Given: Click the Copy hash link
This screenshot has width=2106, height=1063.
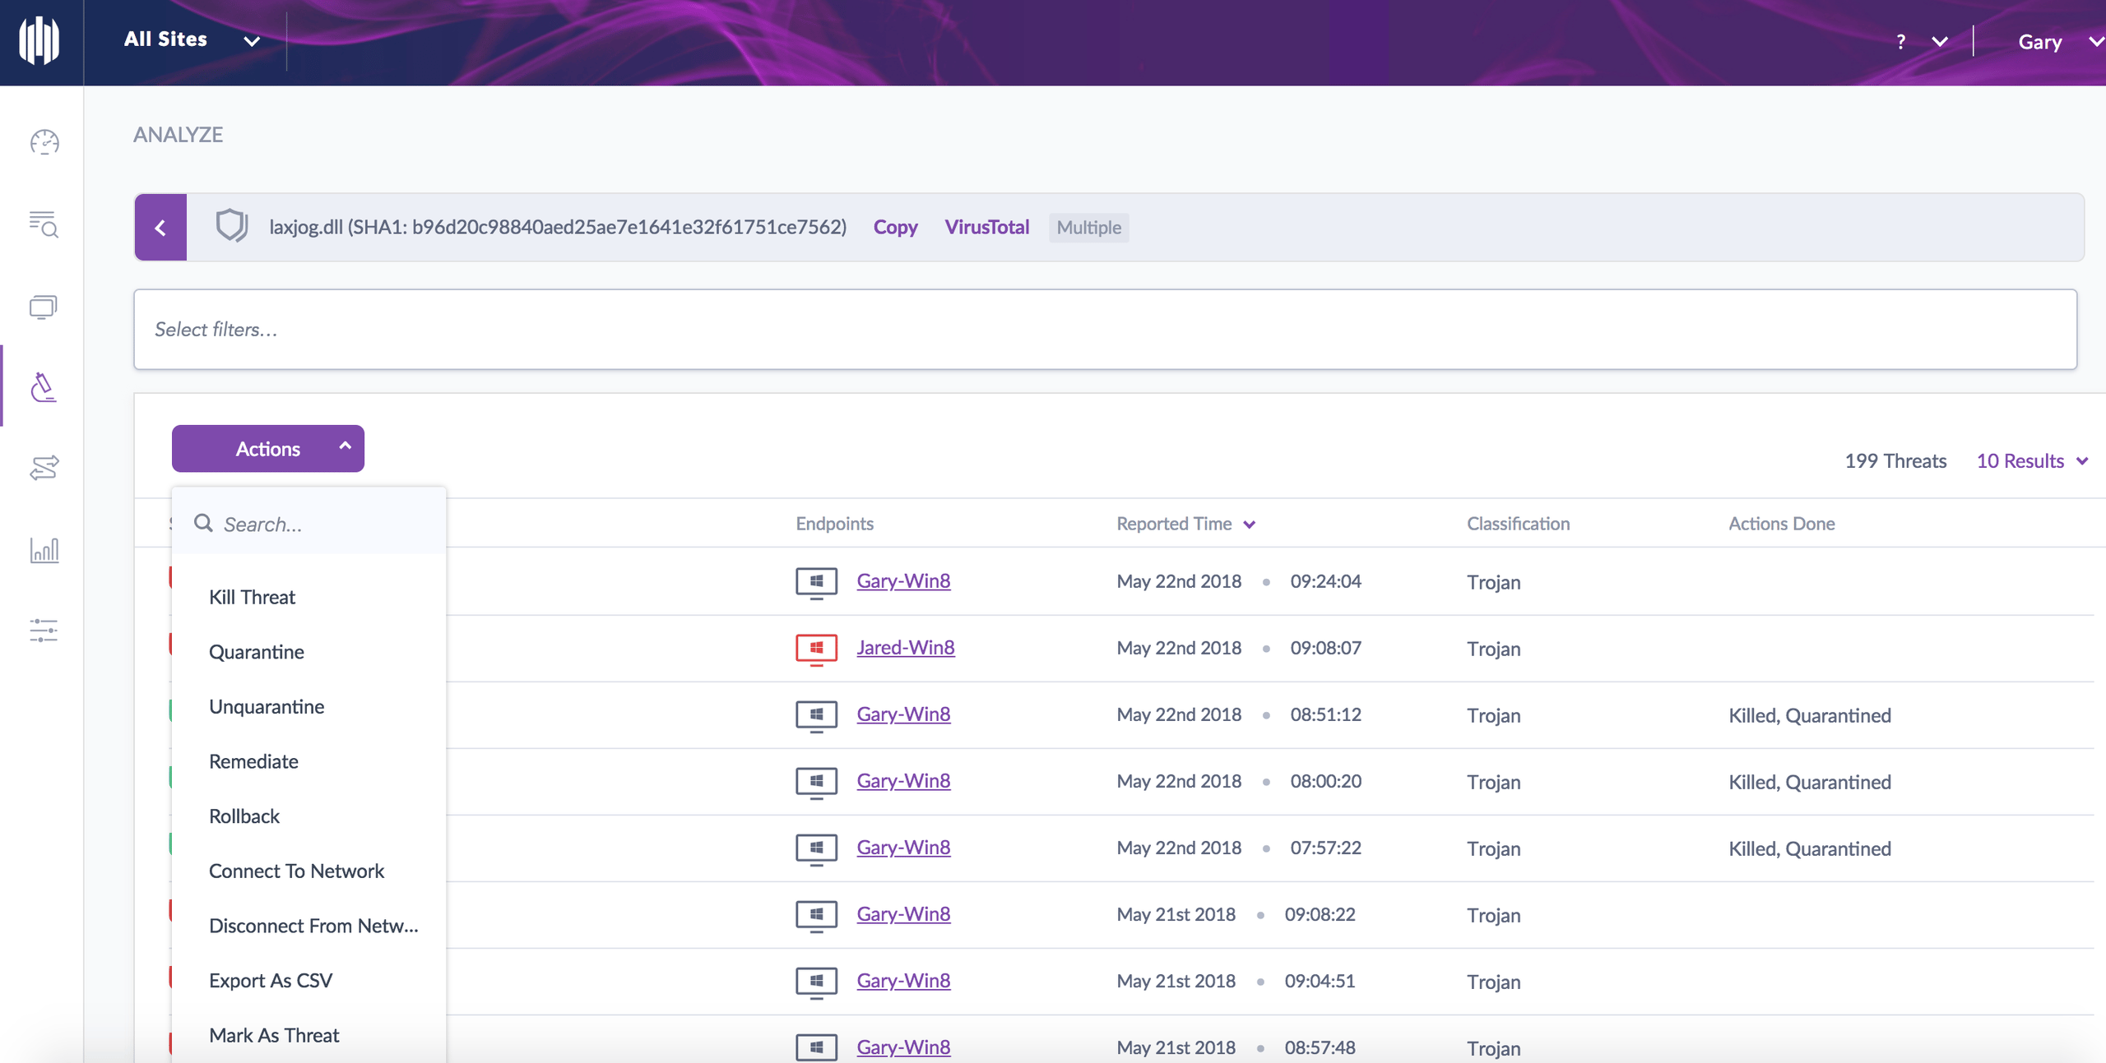Looking at the screenshot, I should tap(895, 227).
